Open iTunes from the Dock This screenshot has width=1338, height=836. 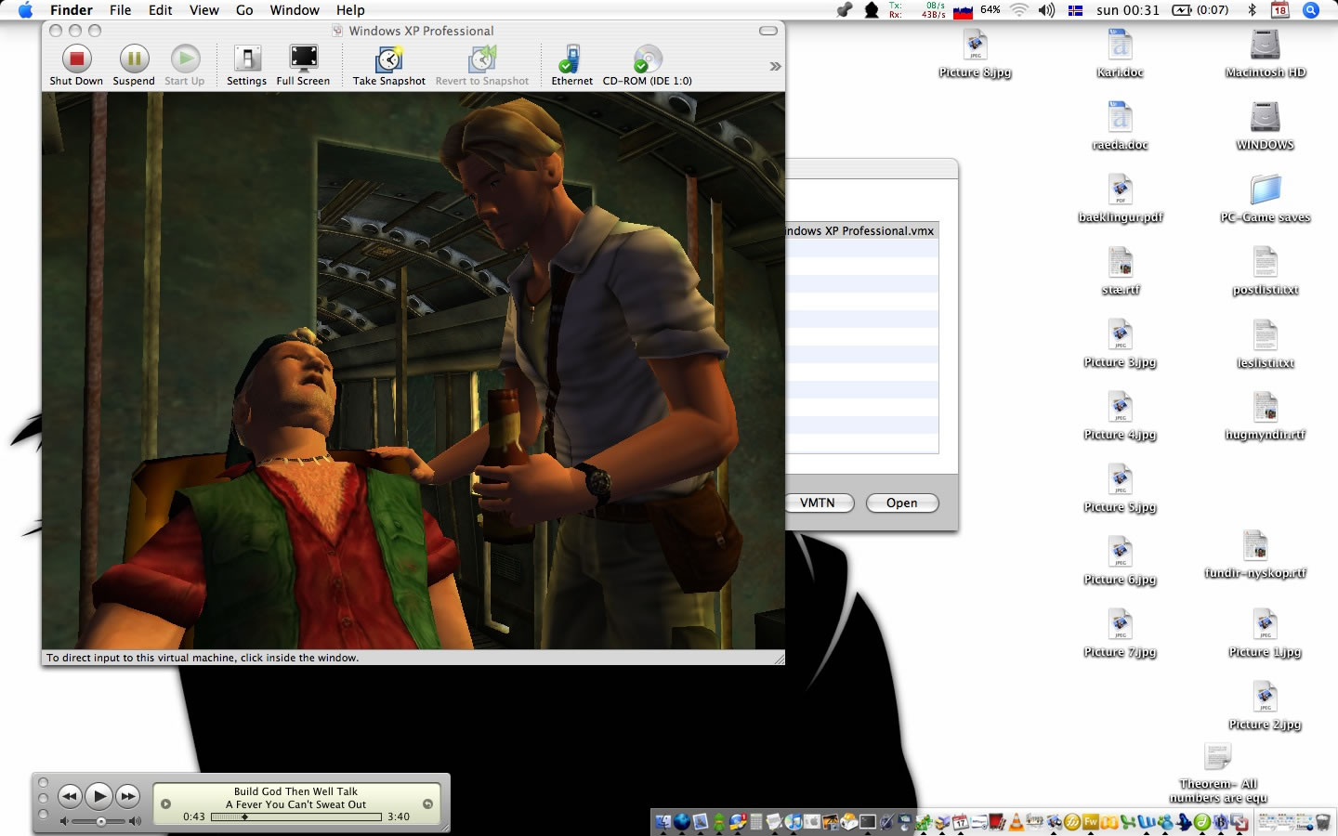tap(793, 821)
